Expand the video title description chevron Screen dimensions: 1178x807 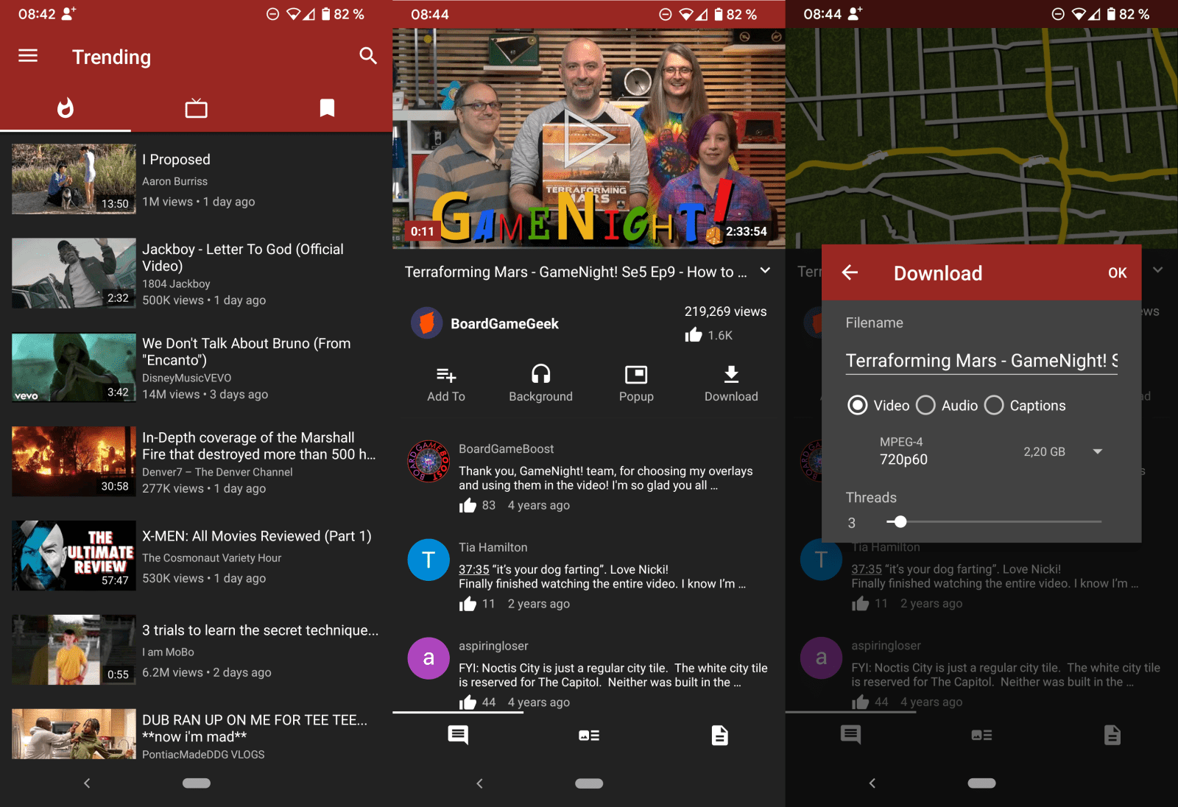[766, 271]
